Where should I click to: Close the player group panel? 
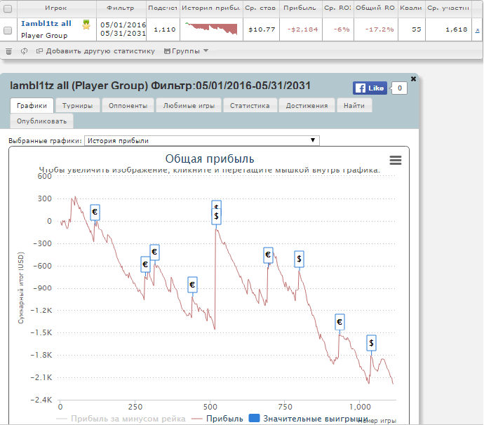coord(413,79)
